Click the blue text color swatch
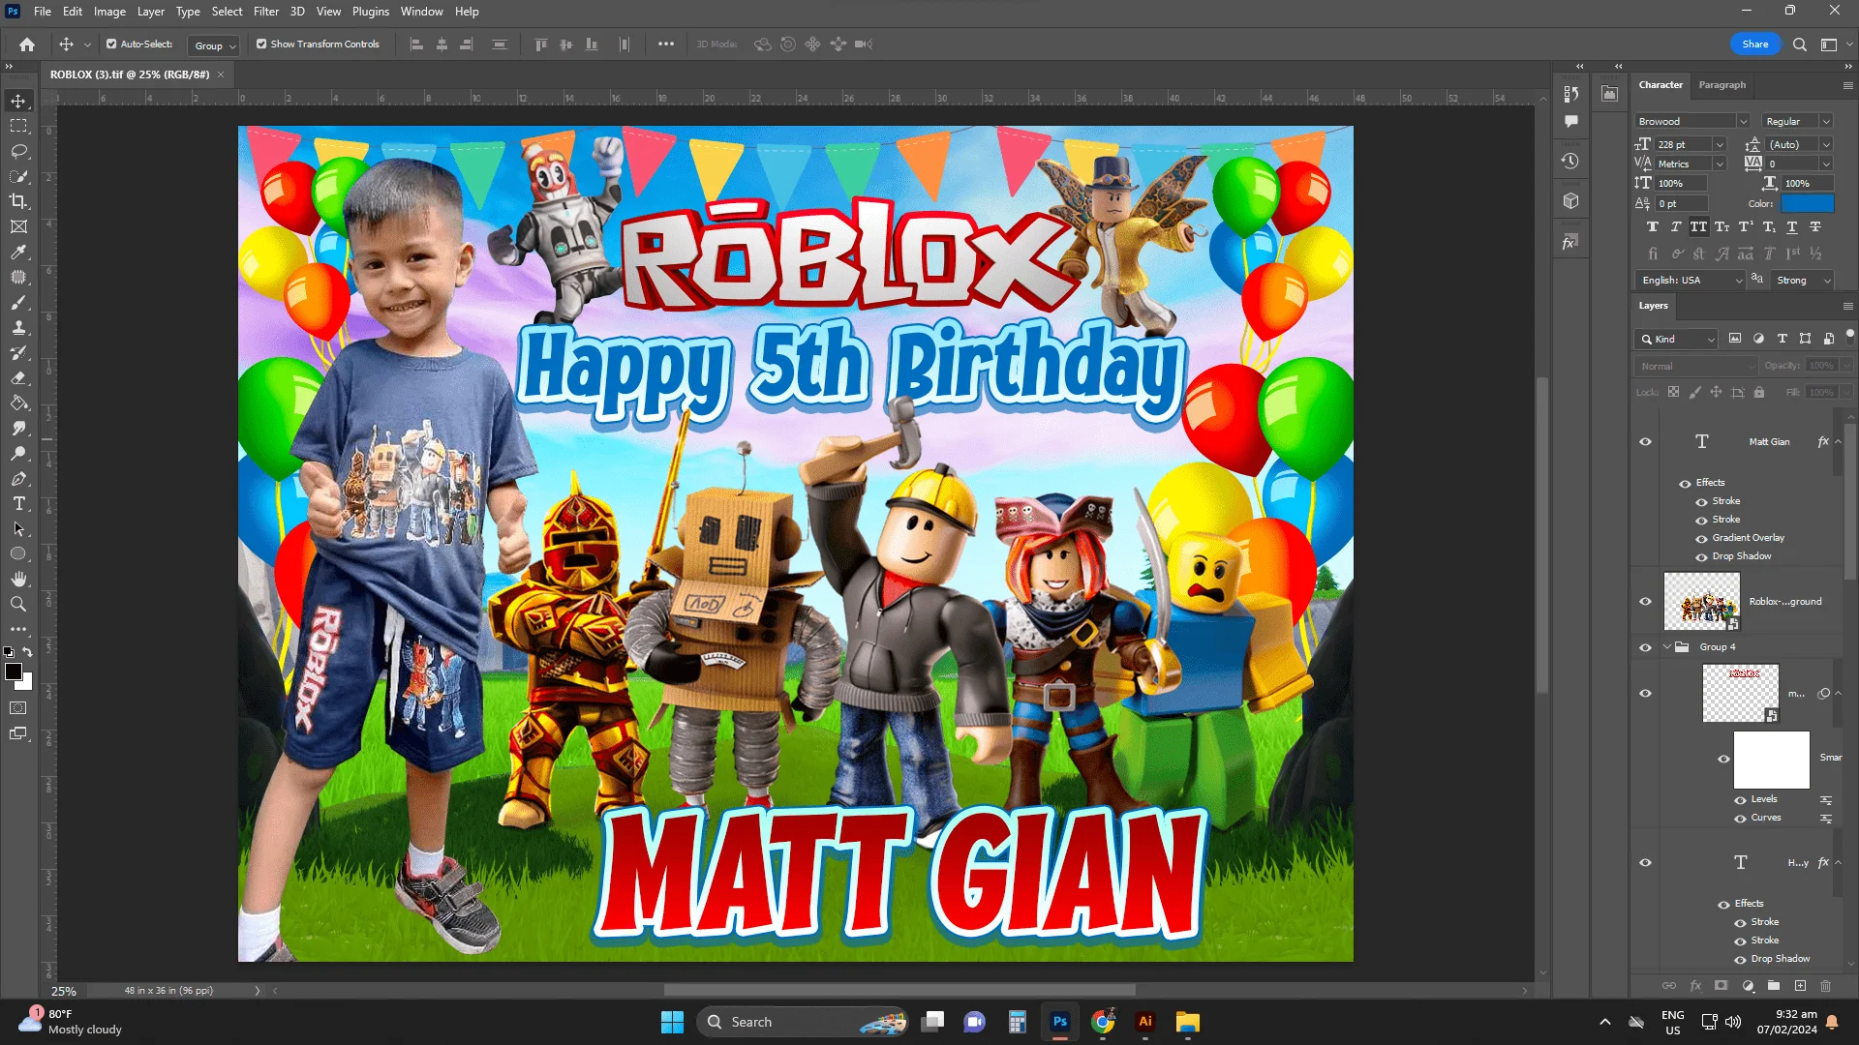The width and height of the screenshot is (1859, 1045). [1808, 204]
